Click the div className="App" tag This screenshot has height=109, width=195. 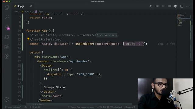pyautogui.click(x=51, y=57)
